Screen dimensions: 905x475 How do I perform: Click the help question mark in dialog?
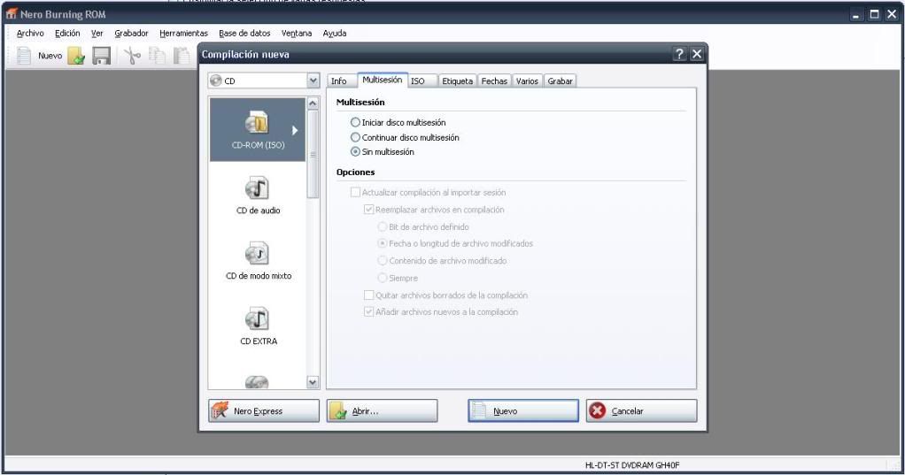679,55
